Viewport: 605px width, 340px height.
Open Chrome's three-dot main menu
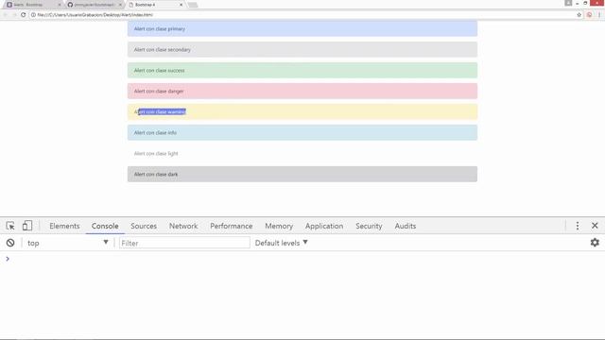pos(599,15)
